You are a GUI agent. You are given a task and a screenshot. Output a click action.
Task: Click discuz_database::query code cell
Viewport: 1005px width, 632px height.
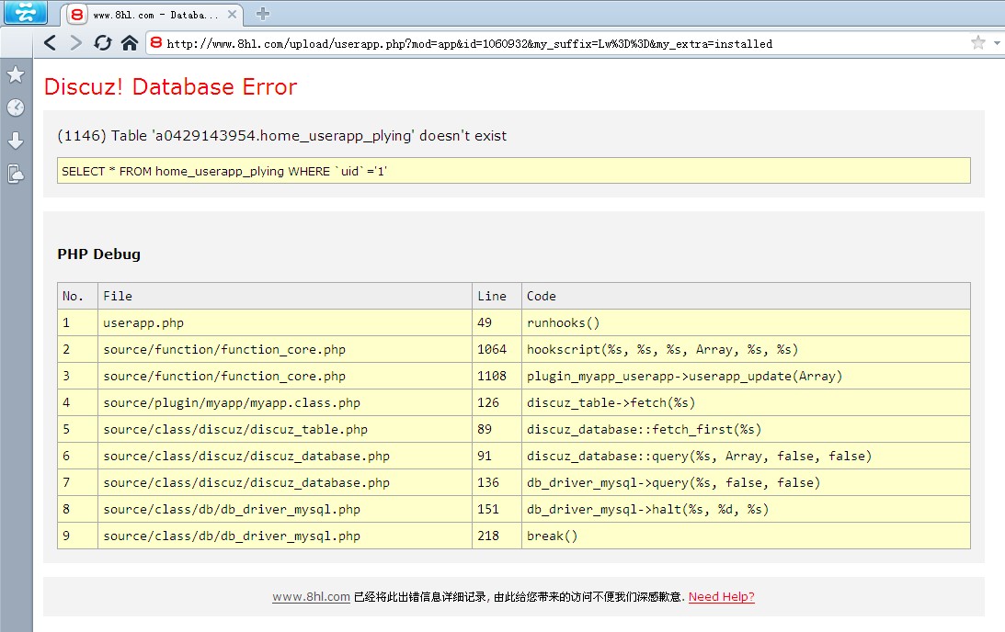746,456
